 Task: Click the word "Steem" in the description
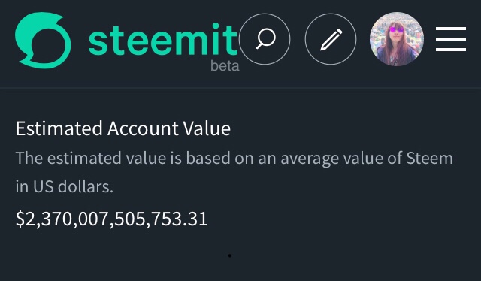(429, 158)
